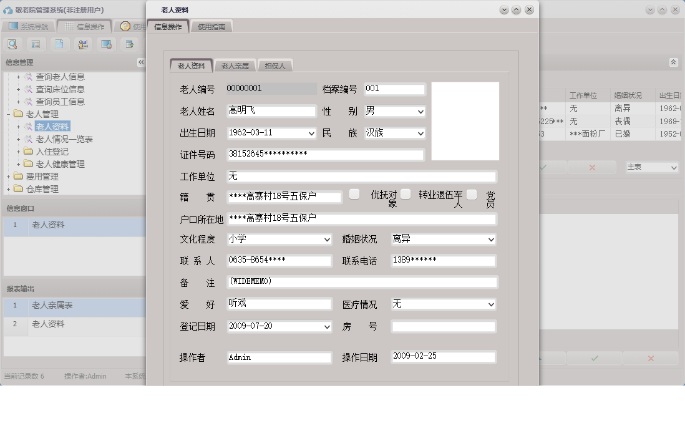Expand the 婚姻状况 dropdown showing 离异

point(492,239)
